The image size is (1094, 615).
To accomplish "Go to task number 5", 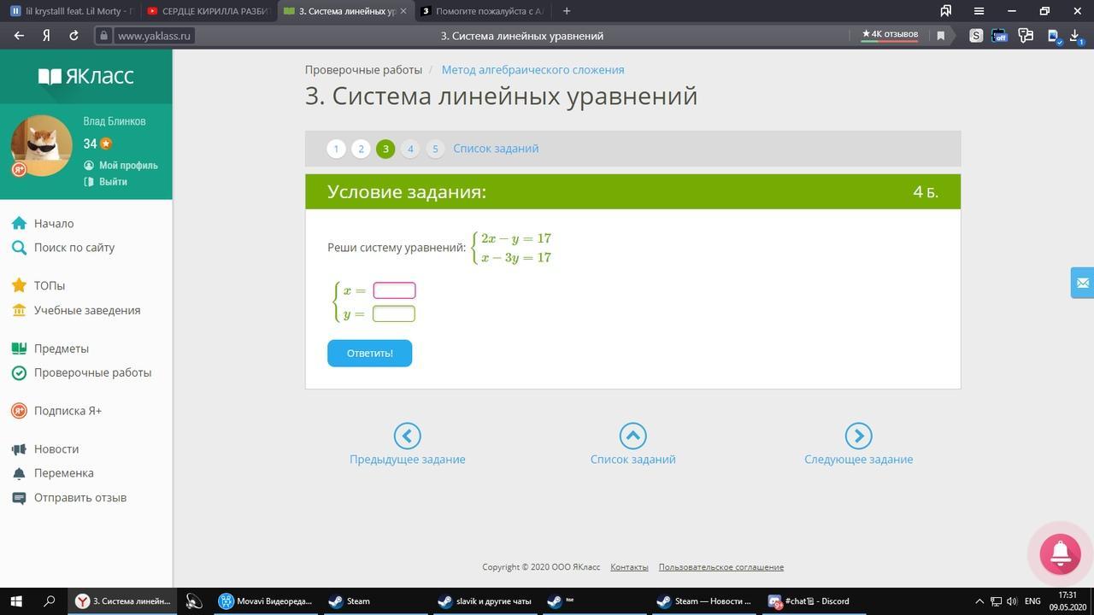I will coord(435,149).
